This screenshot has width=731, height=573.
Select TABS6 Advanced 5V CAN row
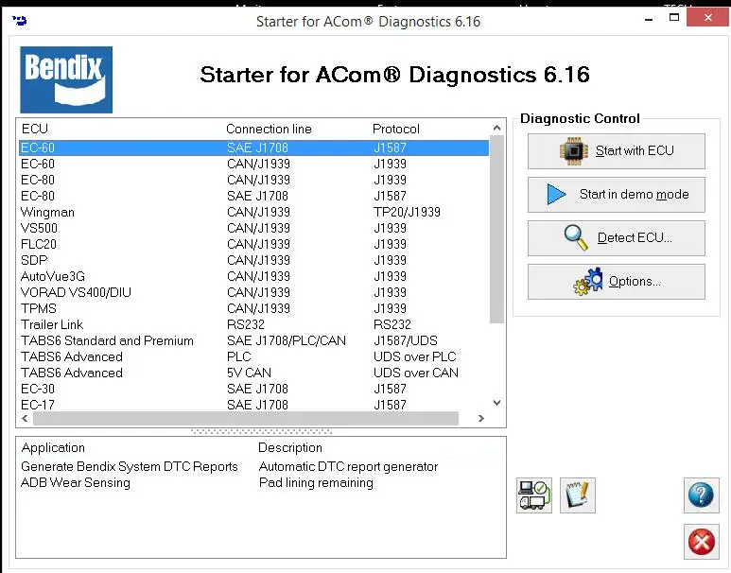254,373
